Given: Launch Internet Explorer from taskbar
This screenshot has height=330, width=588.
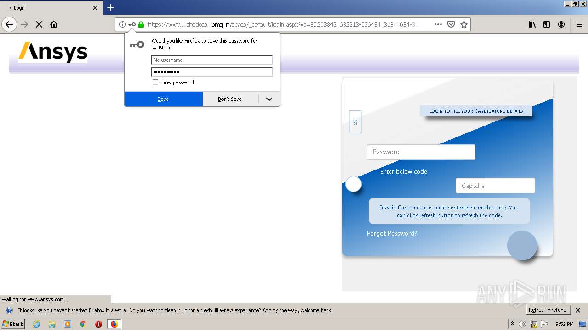Looking at the screenshot, I should [37, 324].
